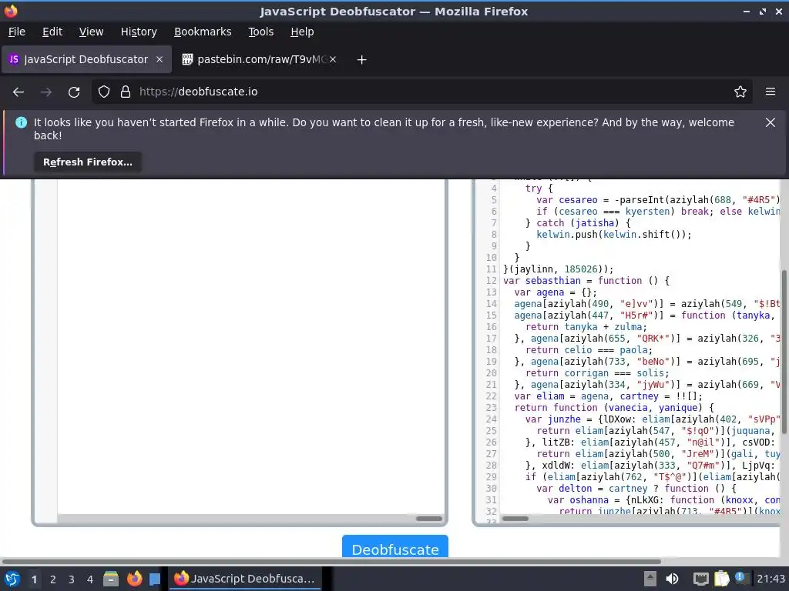This screenshot has width=789, height=591.
Task: Click 'catch (jatisha)' code line
Action: point(578,223)
